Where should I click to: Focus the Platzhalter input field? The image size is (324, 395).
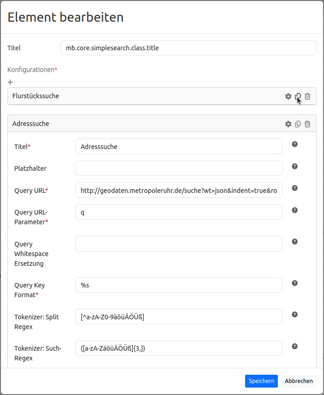click(x=179, y=168)
